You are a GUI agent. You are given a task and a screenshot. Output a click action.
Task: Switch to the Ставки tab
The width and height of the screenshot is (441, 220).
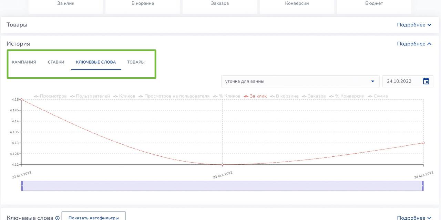(x=56, y=62)
